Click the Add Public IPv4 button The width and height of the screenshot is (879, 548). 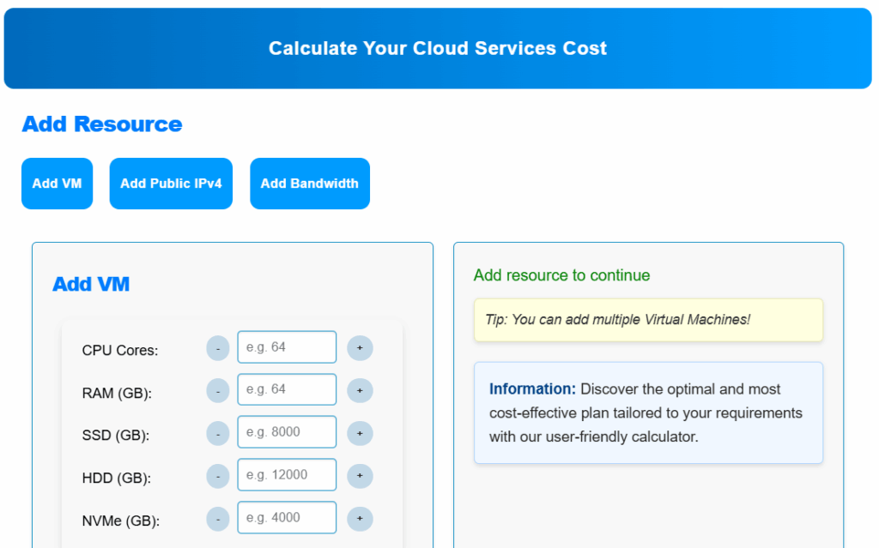click(x=170, y=183)
